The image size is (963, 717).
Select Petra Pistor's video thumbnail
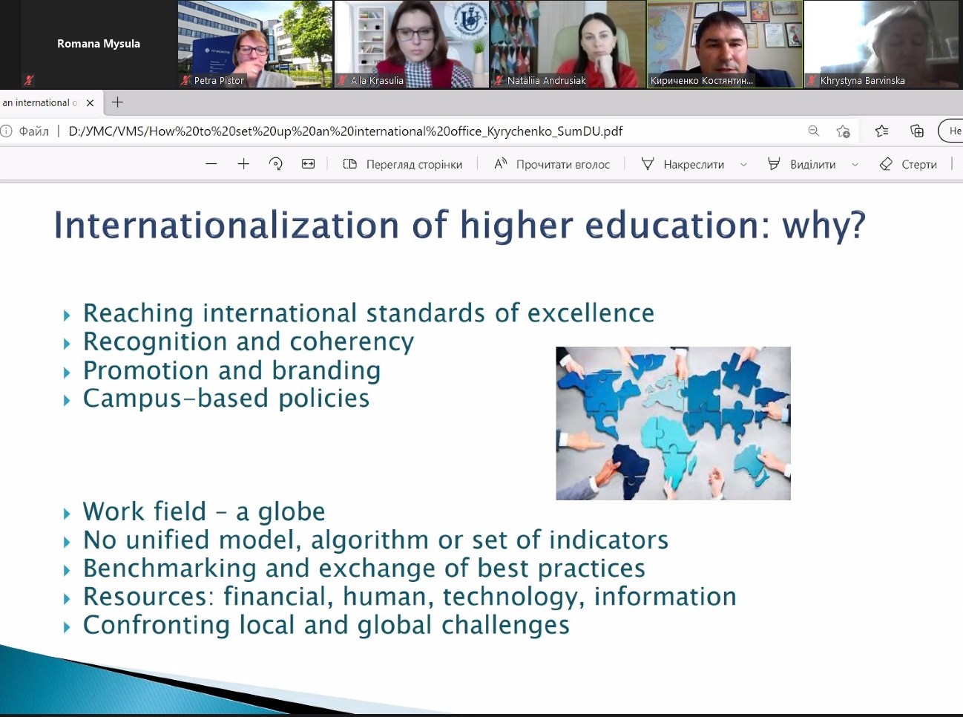254,45
